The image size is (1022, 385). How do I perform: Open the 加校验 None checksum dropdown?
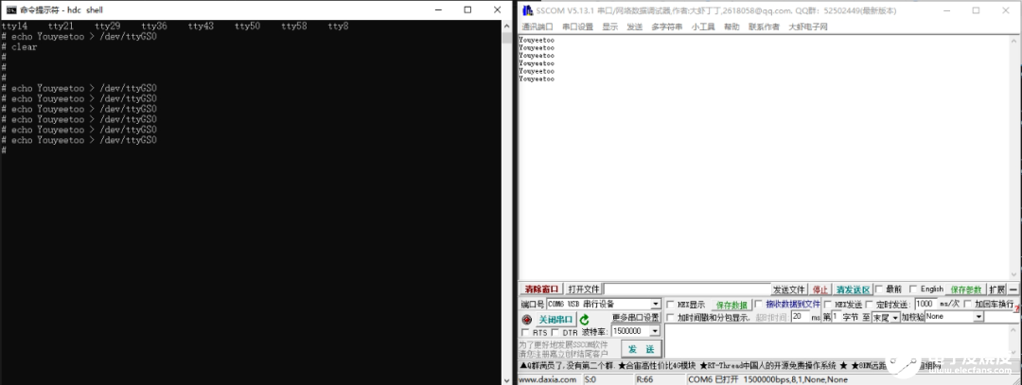[x=978, y=317]
